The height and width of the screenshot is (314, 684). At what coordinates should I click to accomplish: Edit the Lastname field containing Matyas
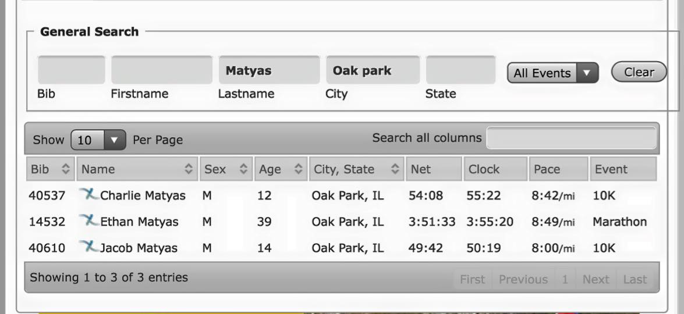click(x=269, y=70)
